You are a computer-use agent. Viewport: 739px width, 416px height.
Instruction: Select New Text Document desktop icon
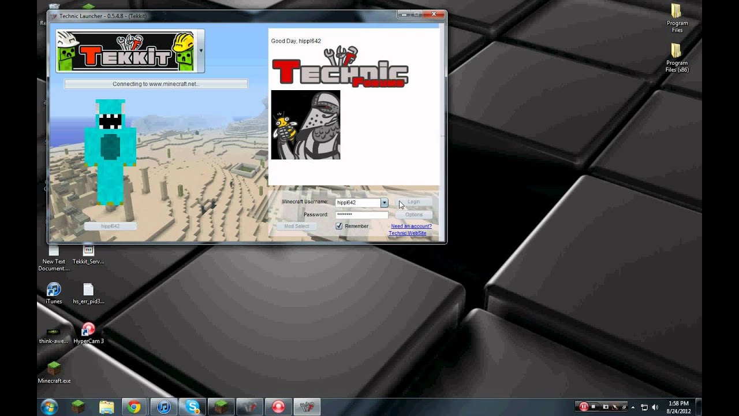[54, 258]
